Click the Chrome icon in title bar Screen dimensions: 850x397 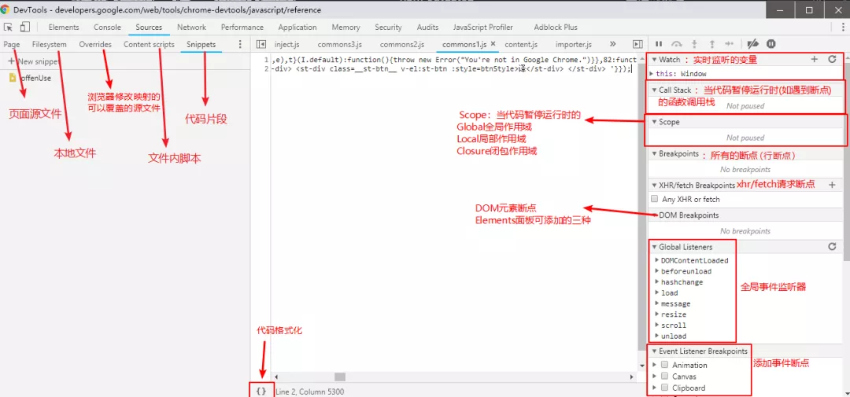(6, 9)
